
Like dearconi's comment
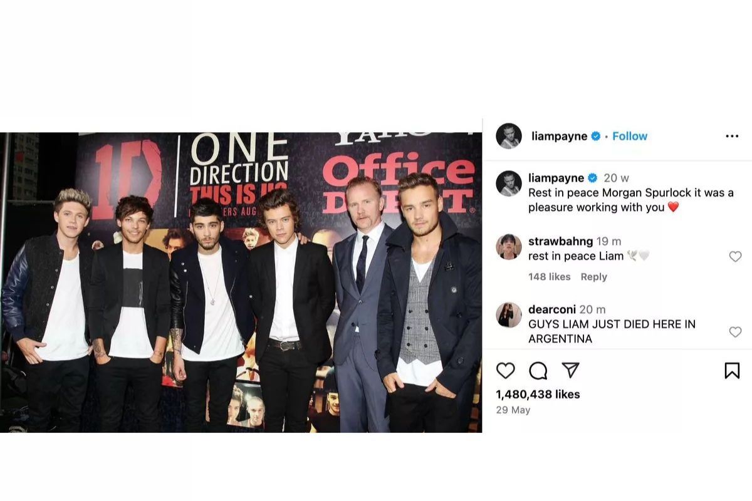(735, 332)
